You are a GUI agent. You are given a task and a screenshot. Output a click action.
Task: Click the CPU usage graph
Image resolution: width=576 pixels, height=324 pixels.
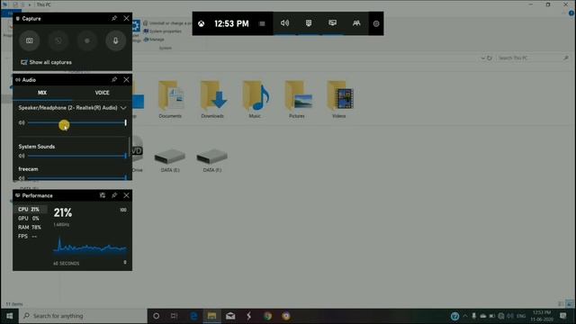click(90, 246)
